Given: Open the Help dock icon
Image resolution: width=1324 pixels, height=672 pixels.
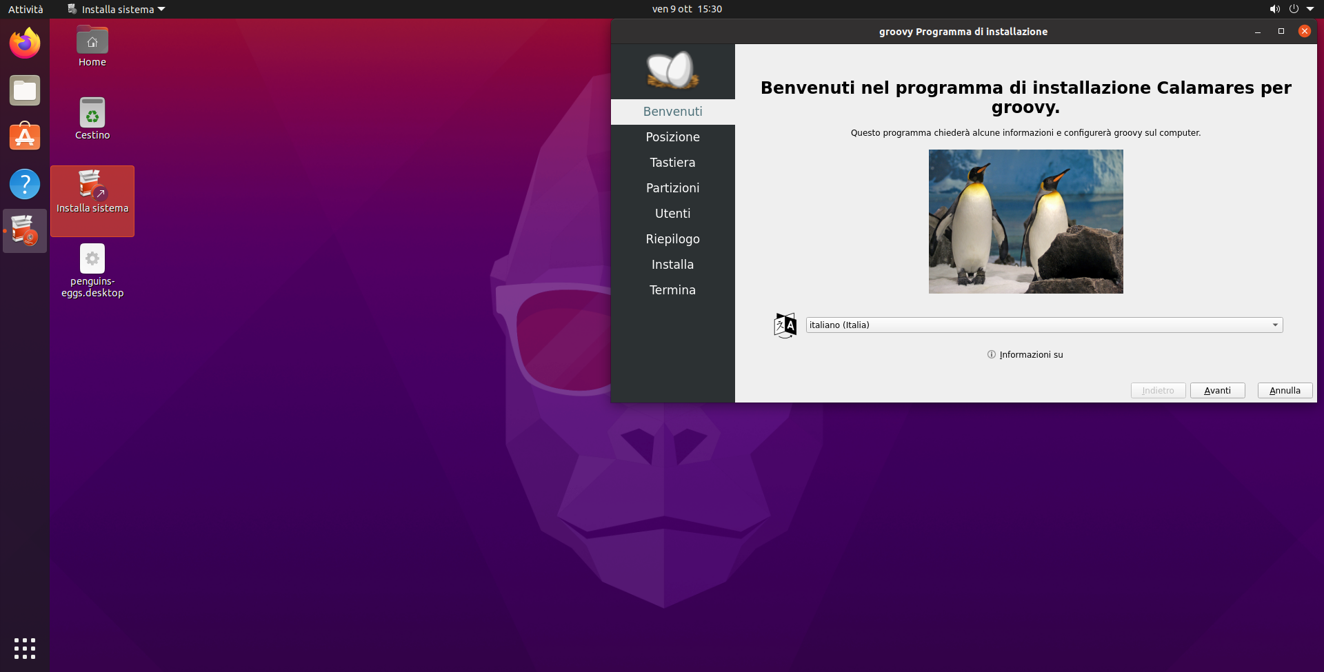Looking at the screenshot, I should pyautogui.click(x=25, y=184).
